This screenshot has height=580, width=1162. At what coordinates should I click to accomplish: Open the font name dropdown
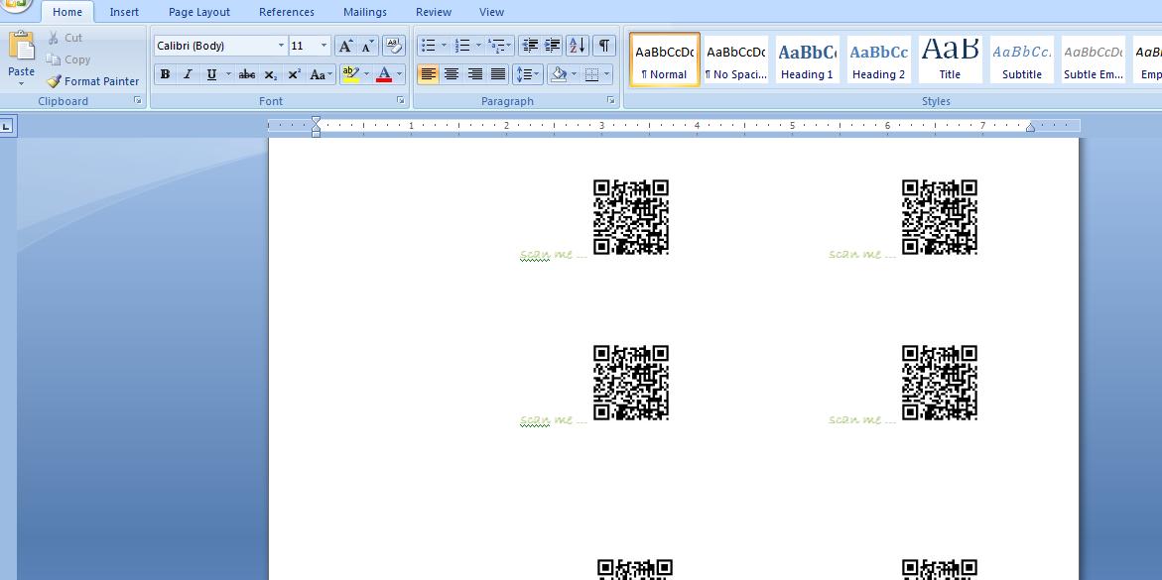281,46
